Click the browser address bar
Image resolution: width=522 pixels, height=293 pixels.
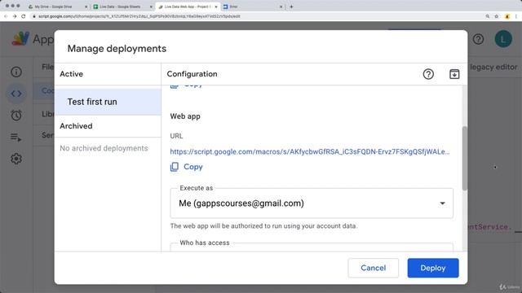(x=256, y=16)
